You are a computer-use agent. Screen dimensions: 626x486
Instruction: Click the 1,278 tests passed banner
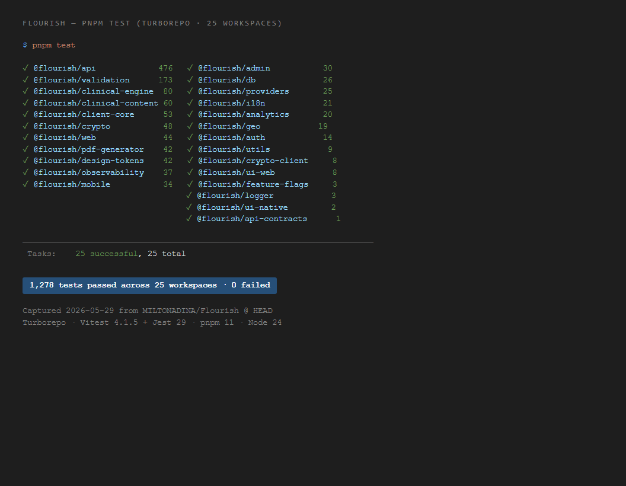pos(150,286)
